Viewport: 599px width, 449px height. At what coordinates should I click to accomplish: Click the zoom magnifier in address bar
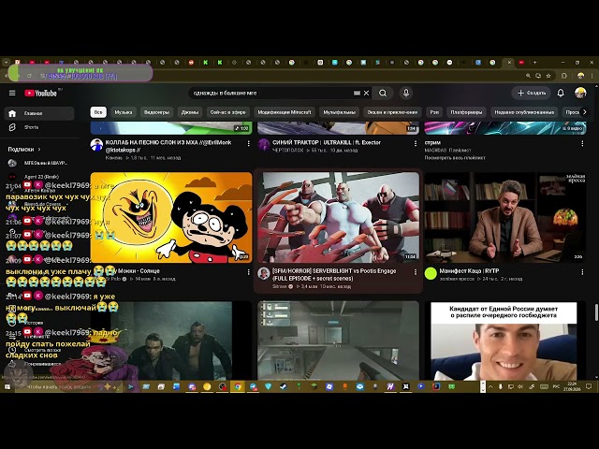coord(528,76)
